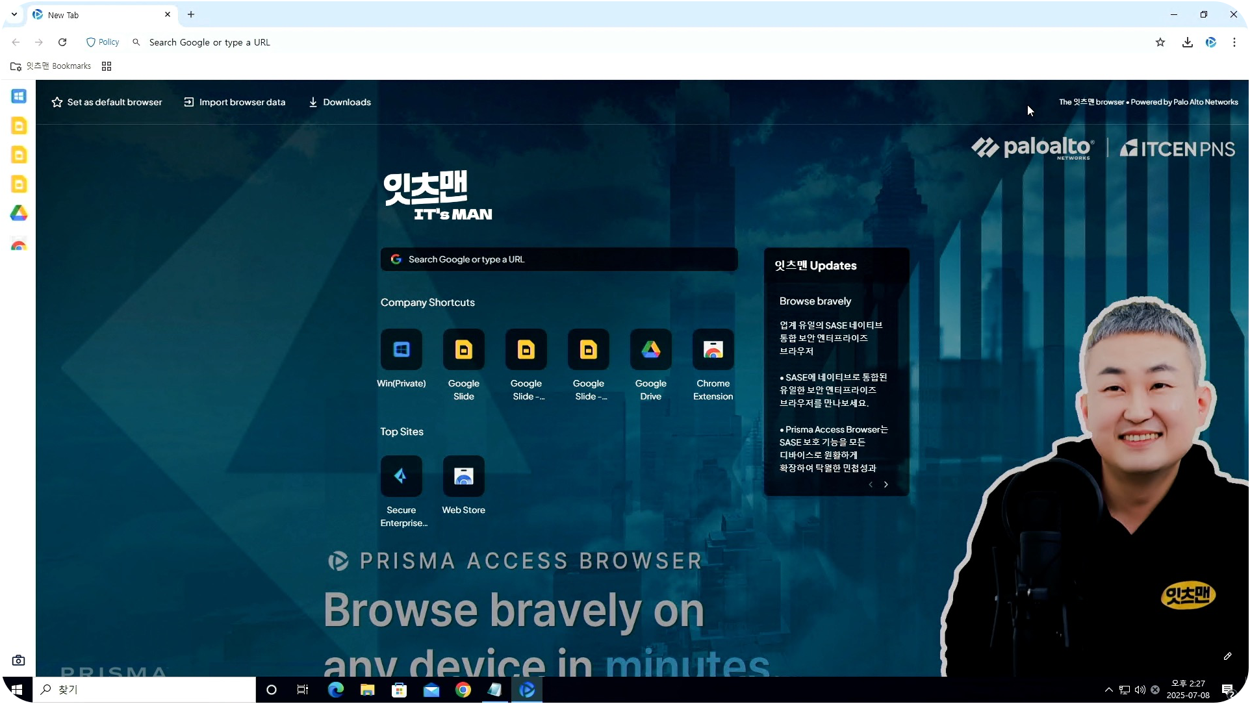This screenshot has width=1250, height=704.
Task: Open the volume control in system tray
Action: (x=1140, y=690)
